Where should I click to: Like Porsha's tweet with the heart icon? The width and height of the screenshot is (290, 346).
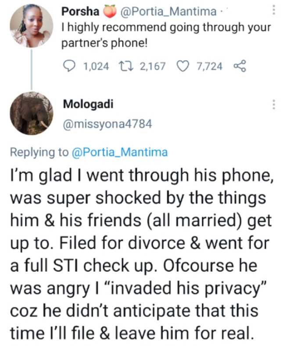(x=182, y=66)
